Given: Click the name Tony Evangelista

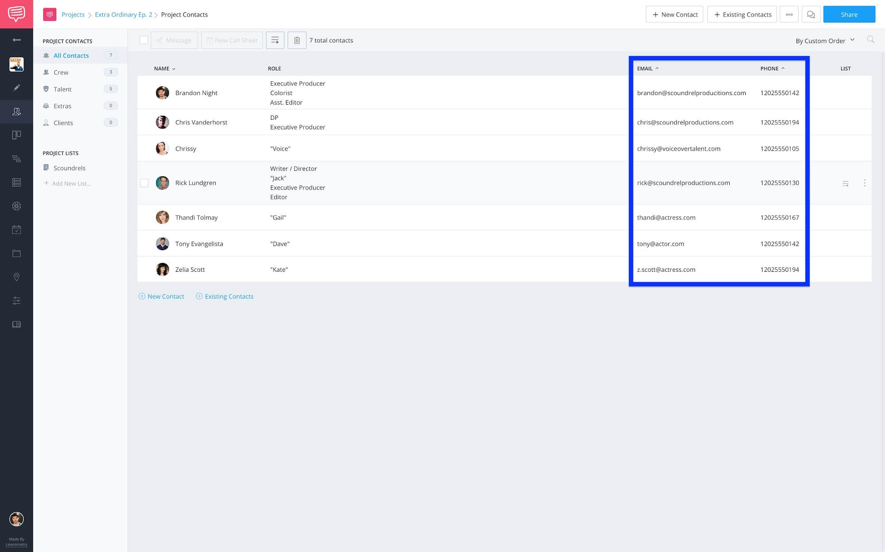Looking at the screenshot, I should point(199,244).
